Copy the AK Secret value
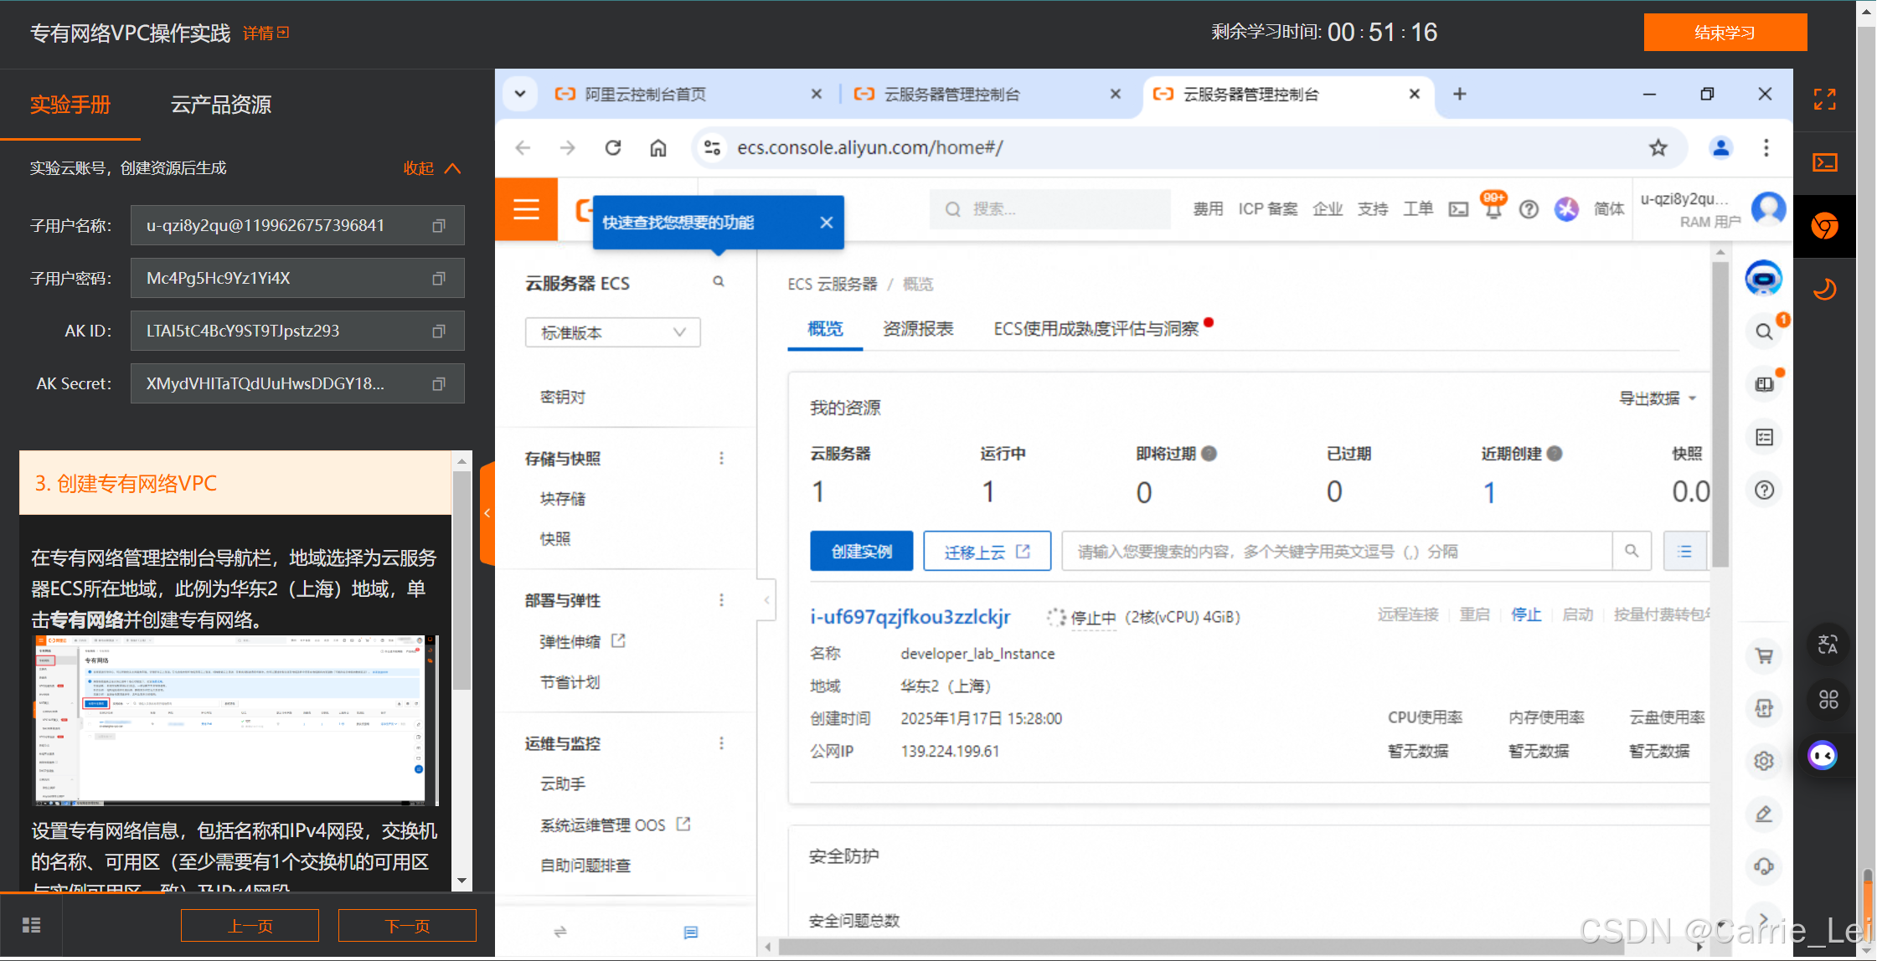The image size is (1877, 961). [438, 384]
